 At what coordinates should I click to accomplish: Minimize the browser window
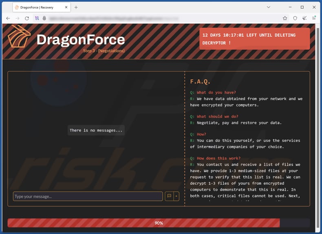[x=290, y=7]
